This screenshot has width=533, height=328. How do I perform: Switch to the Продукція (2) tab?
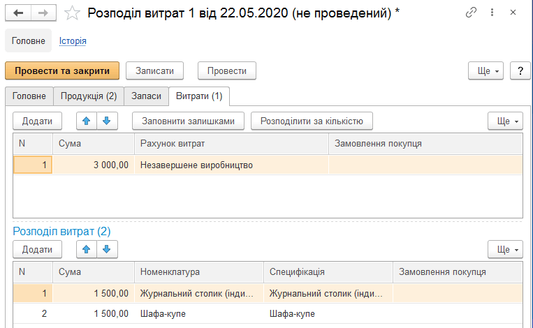(89, 96)
